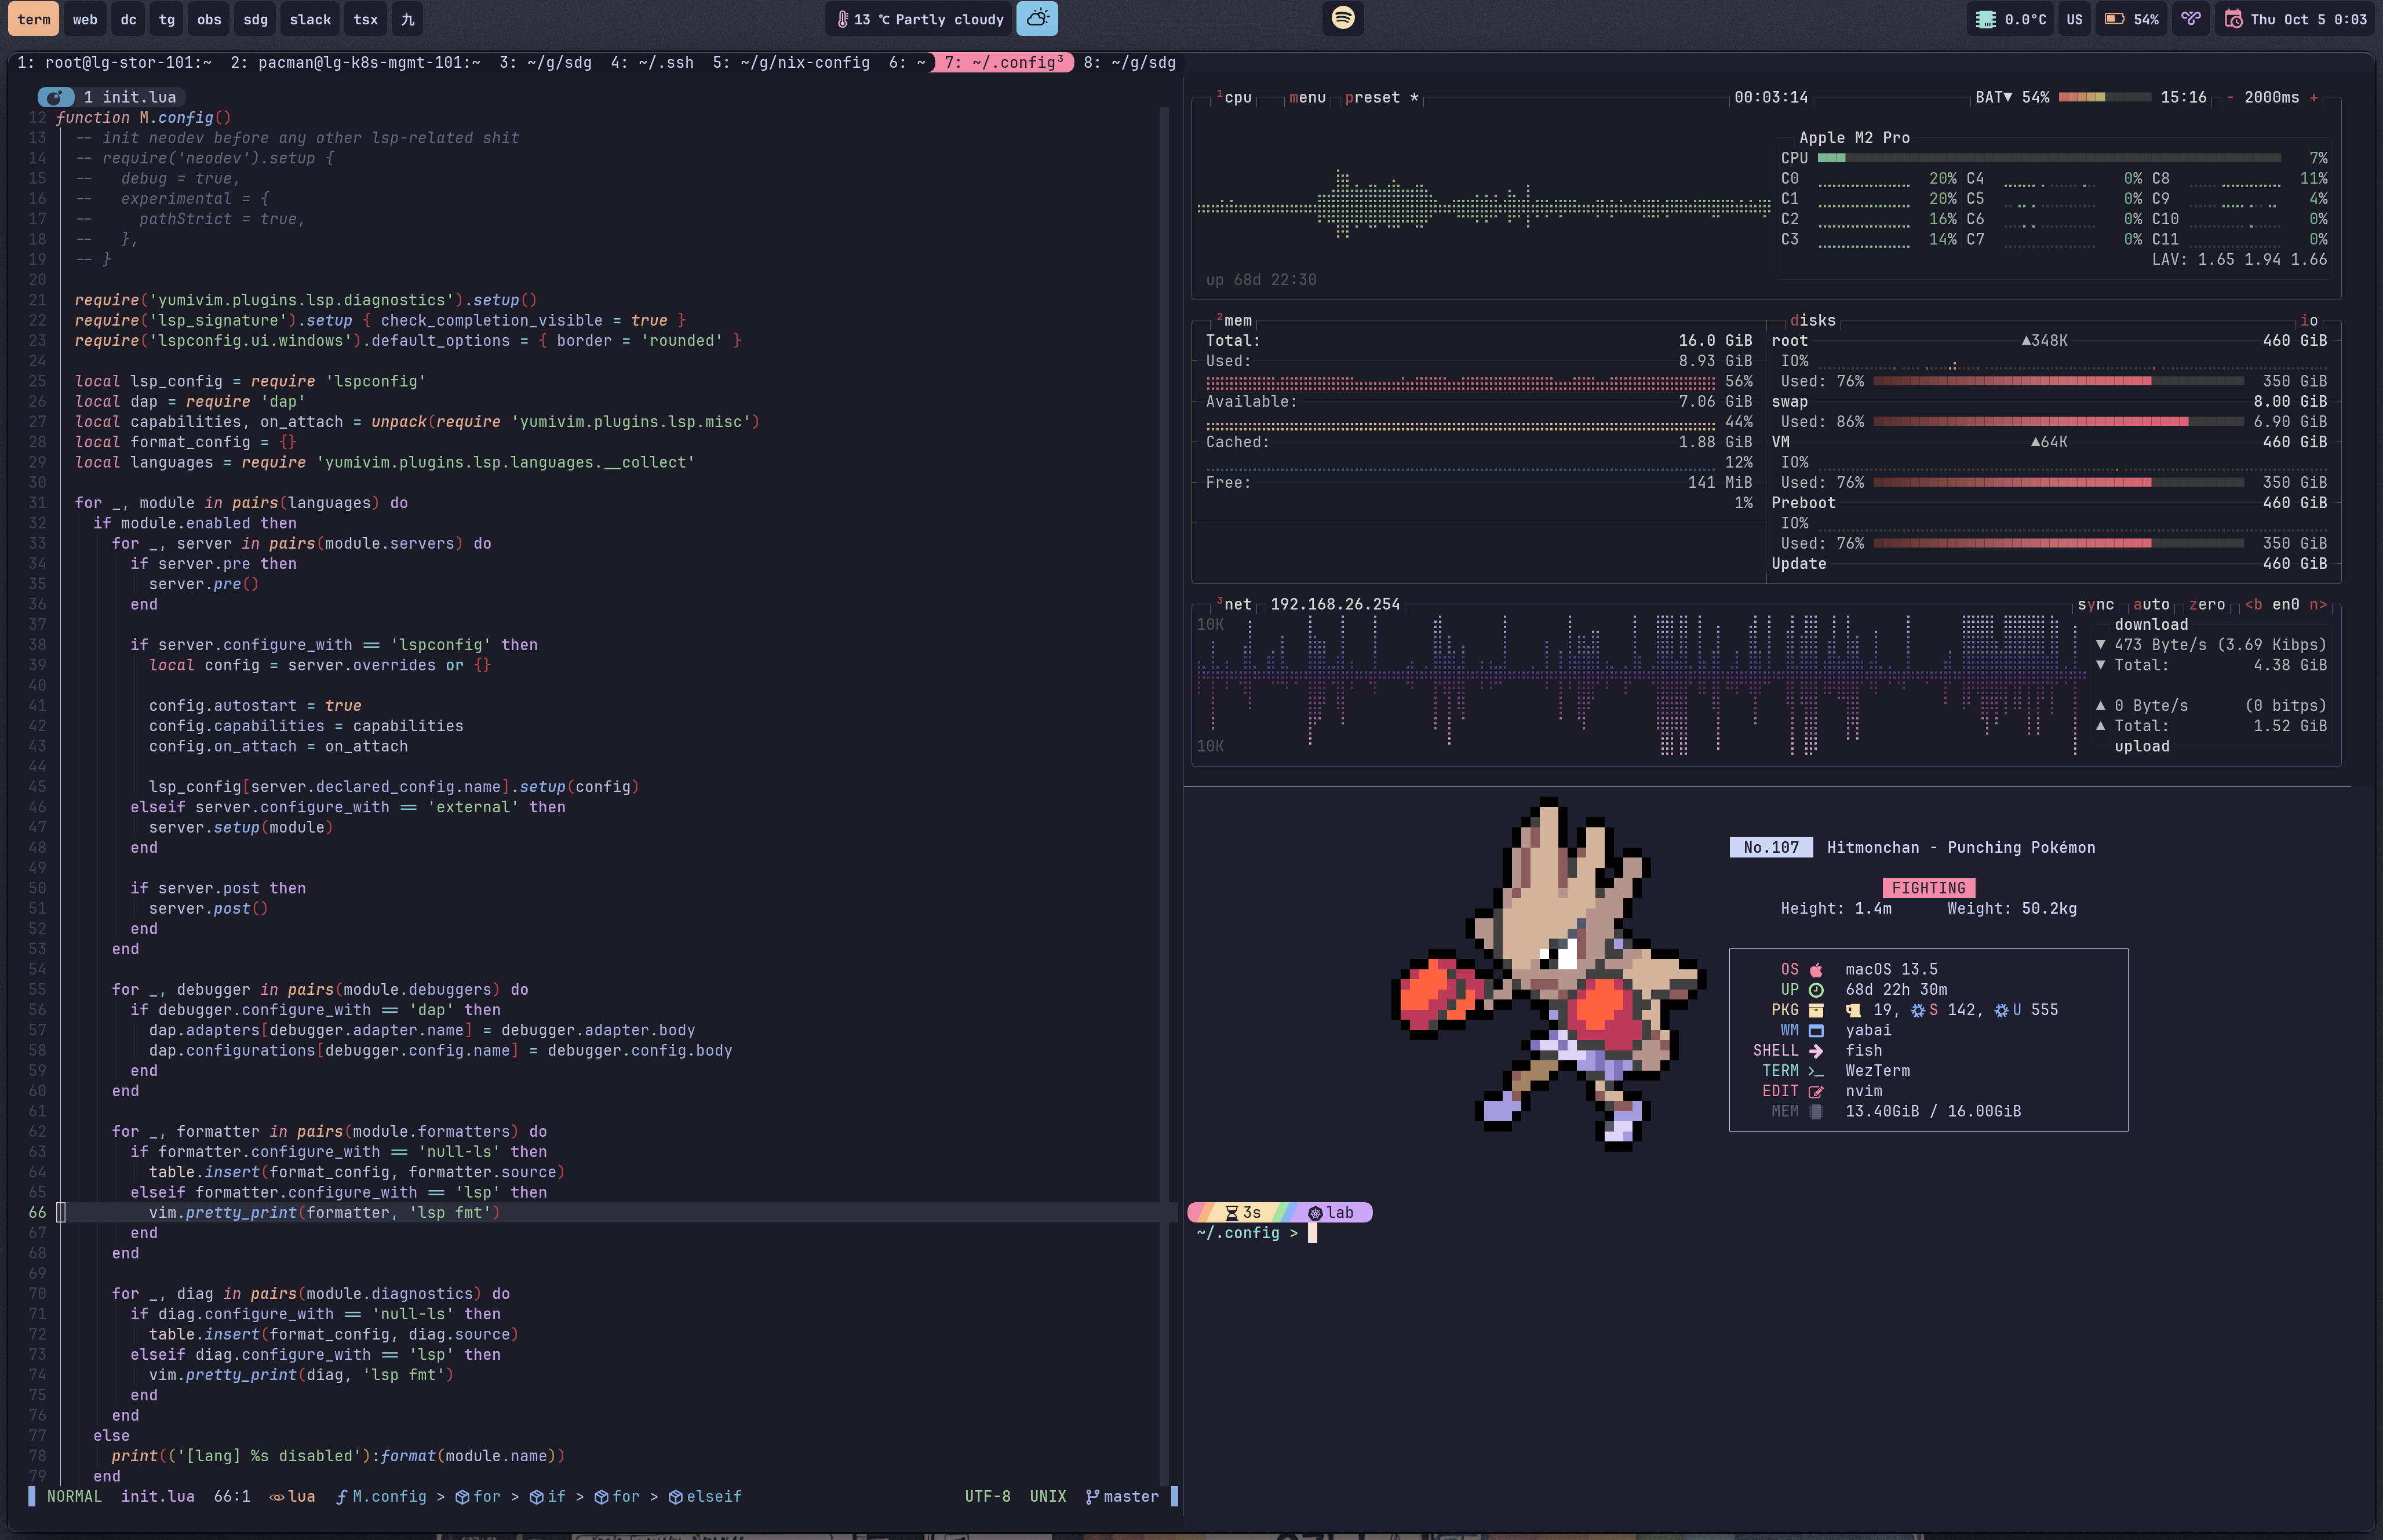The width and height of the screenshot is (2383, 1540).
Task: Increase btop update interval with plus
Action: tap(2313, 97)
